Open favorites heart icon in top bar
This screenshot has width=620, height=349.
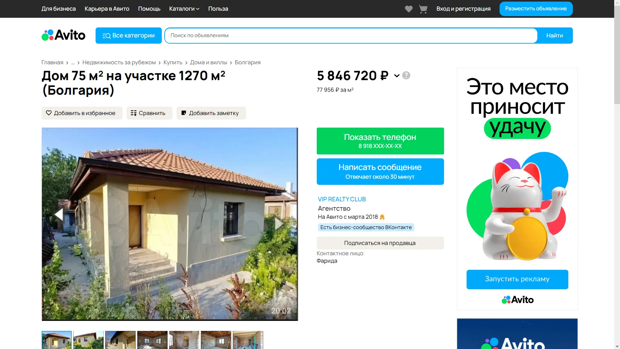pyautogui.click(x=408, y=9)
